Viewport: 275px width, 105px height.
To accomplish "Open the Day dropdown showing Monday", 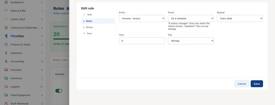I will tap(191, 41).
